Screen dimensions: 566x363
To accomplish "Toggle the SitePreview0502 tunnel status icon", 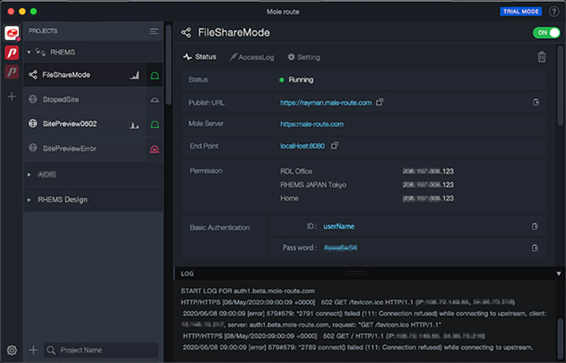I will pyautogui.click(x=155, y=124).
